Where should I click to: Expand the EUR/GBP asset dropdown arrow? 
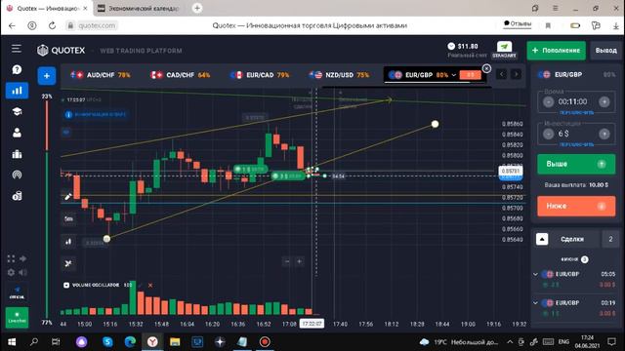coord(453,75)
